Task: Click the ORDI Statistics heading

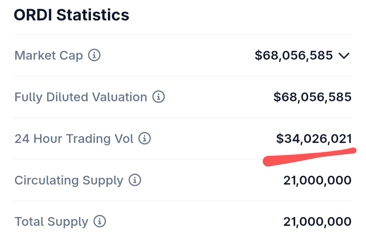Action: (x=72, y=15)
